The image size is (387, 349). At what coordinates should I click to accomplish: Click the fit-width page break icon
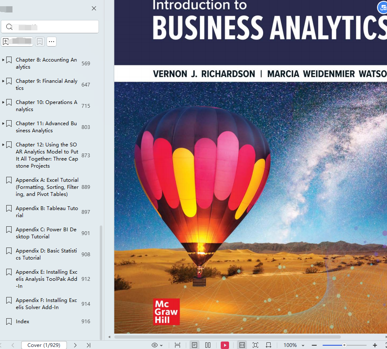tap(177, 345)
